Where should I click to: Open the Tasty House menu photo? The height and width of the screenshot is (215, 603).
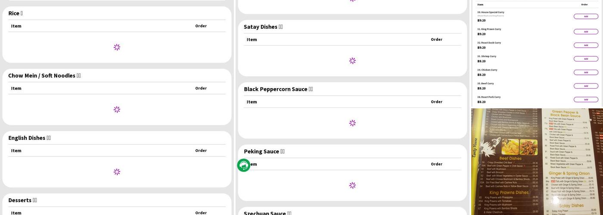click(x=537, y=162)
